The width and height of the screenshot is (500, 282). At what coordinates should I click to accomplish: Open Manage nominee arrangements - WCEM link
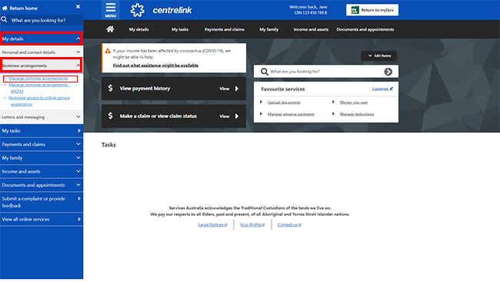tap(39, 88)
